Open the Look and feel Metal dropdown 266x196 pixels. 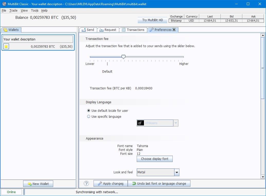pos(177,172)
